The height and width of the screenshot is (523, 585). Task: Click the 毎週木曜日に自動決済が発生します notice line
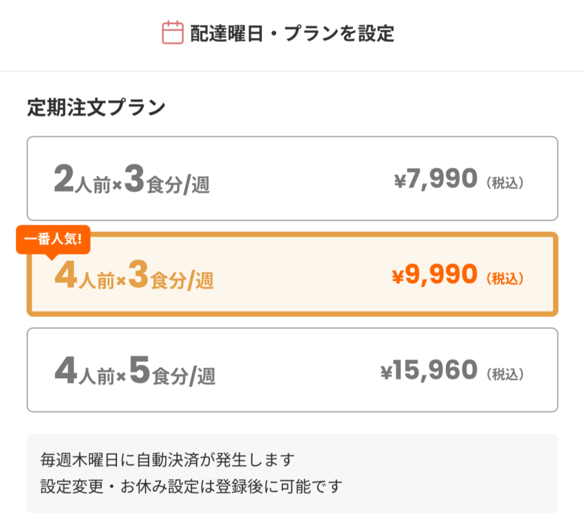[166, 460]
